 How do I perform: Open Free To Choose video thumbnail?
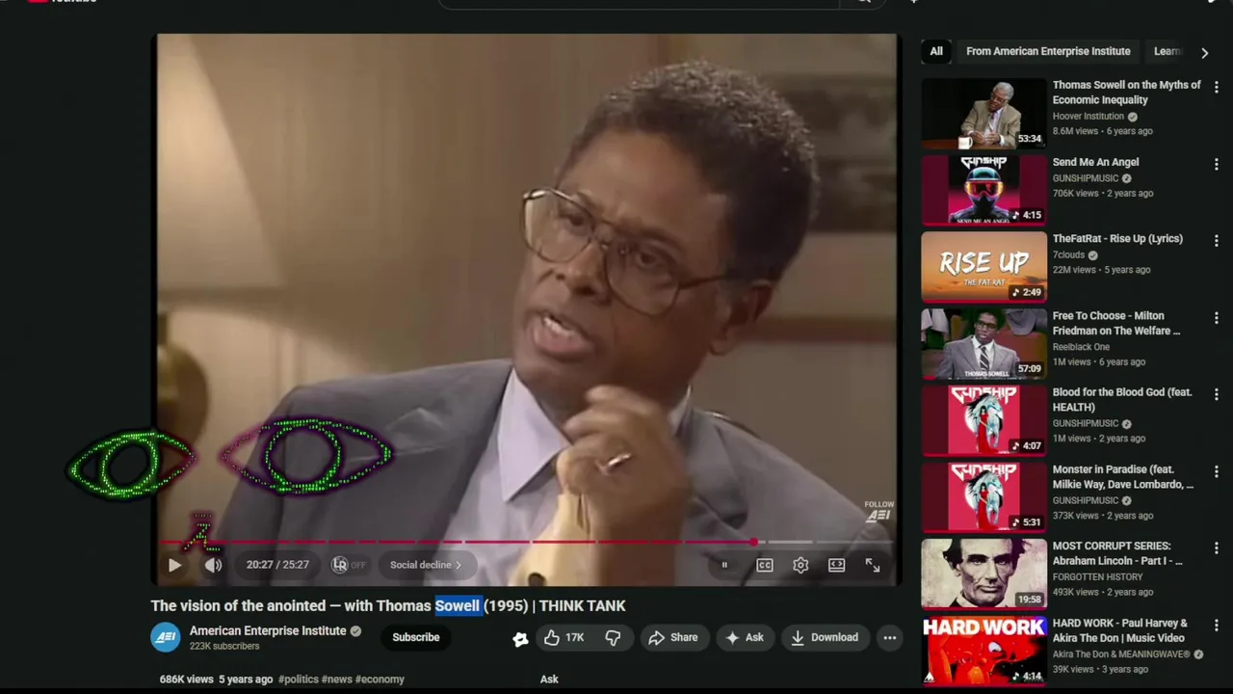click(984, 343)
